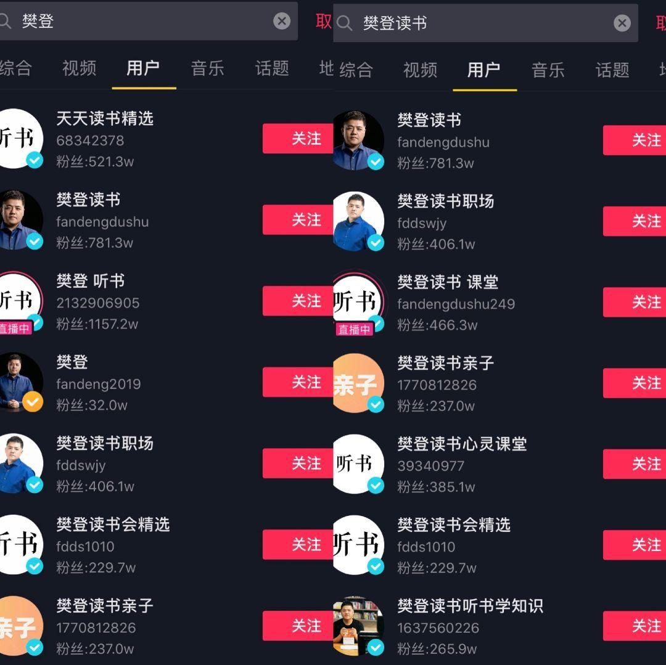Switch to 音乐 tab in right panel

pos(548,70)
